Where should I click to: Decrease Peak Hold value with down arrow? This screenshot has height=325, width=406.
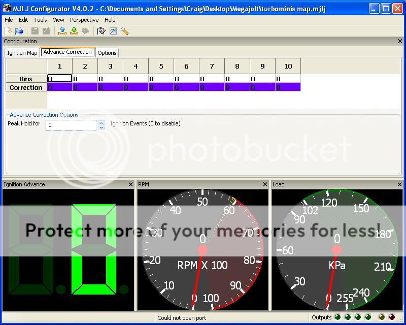click(101, 127)
